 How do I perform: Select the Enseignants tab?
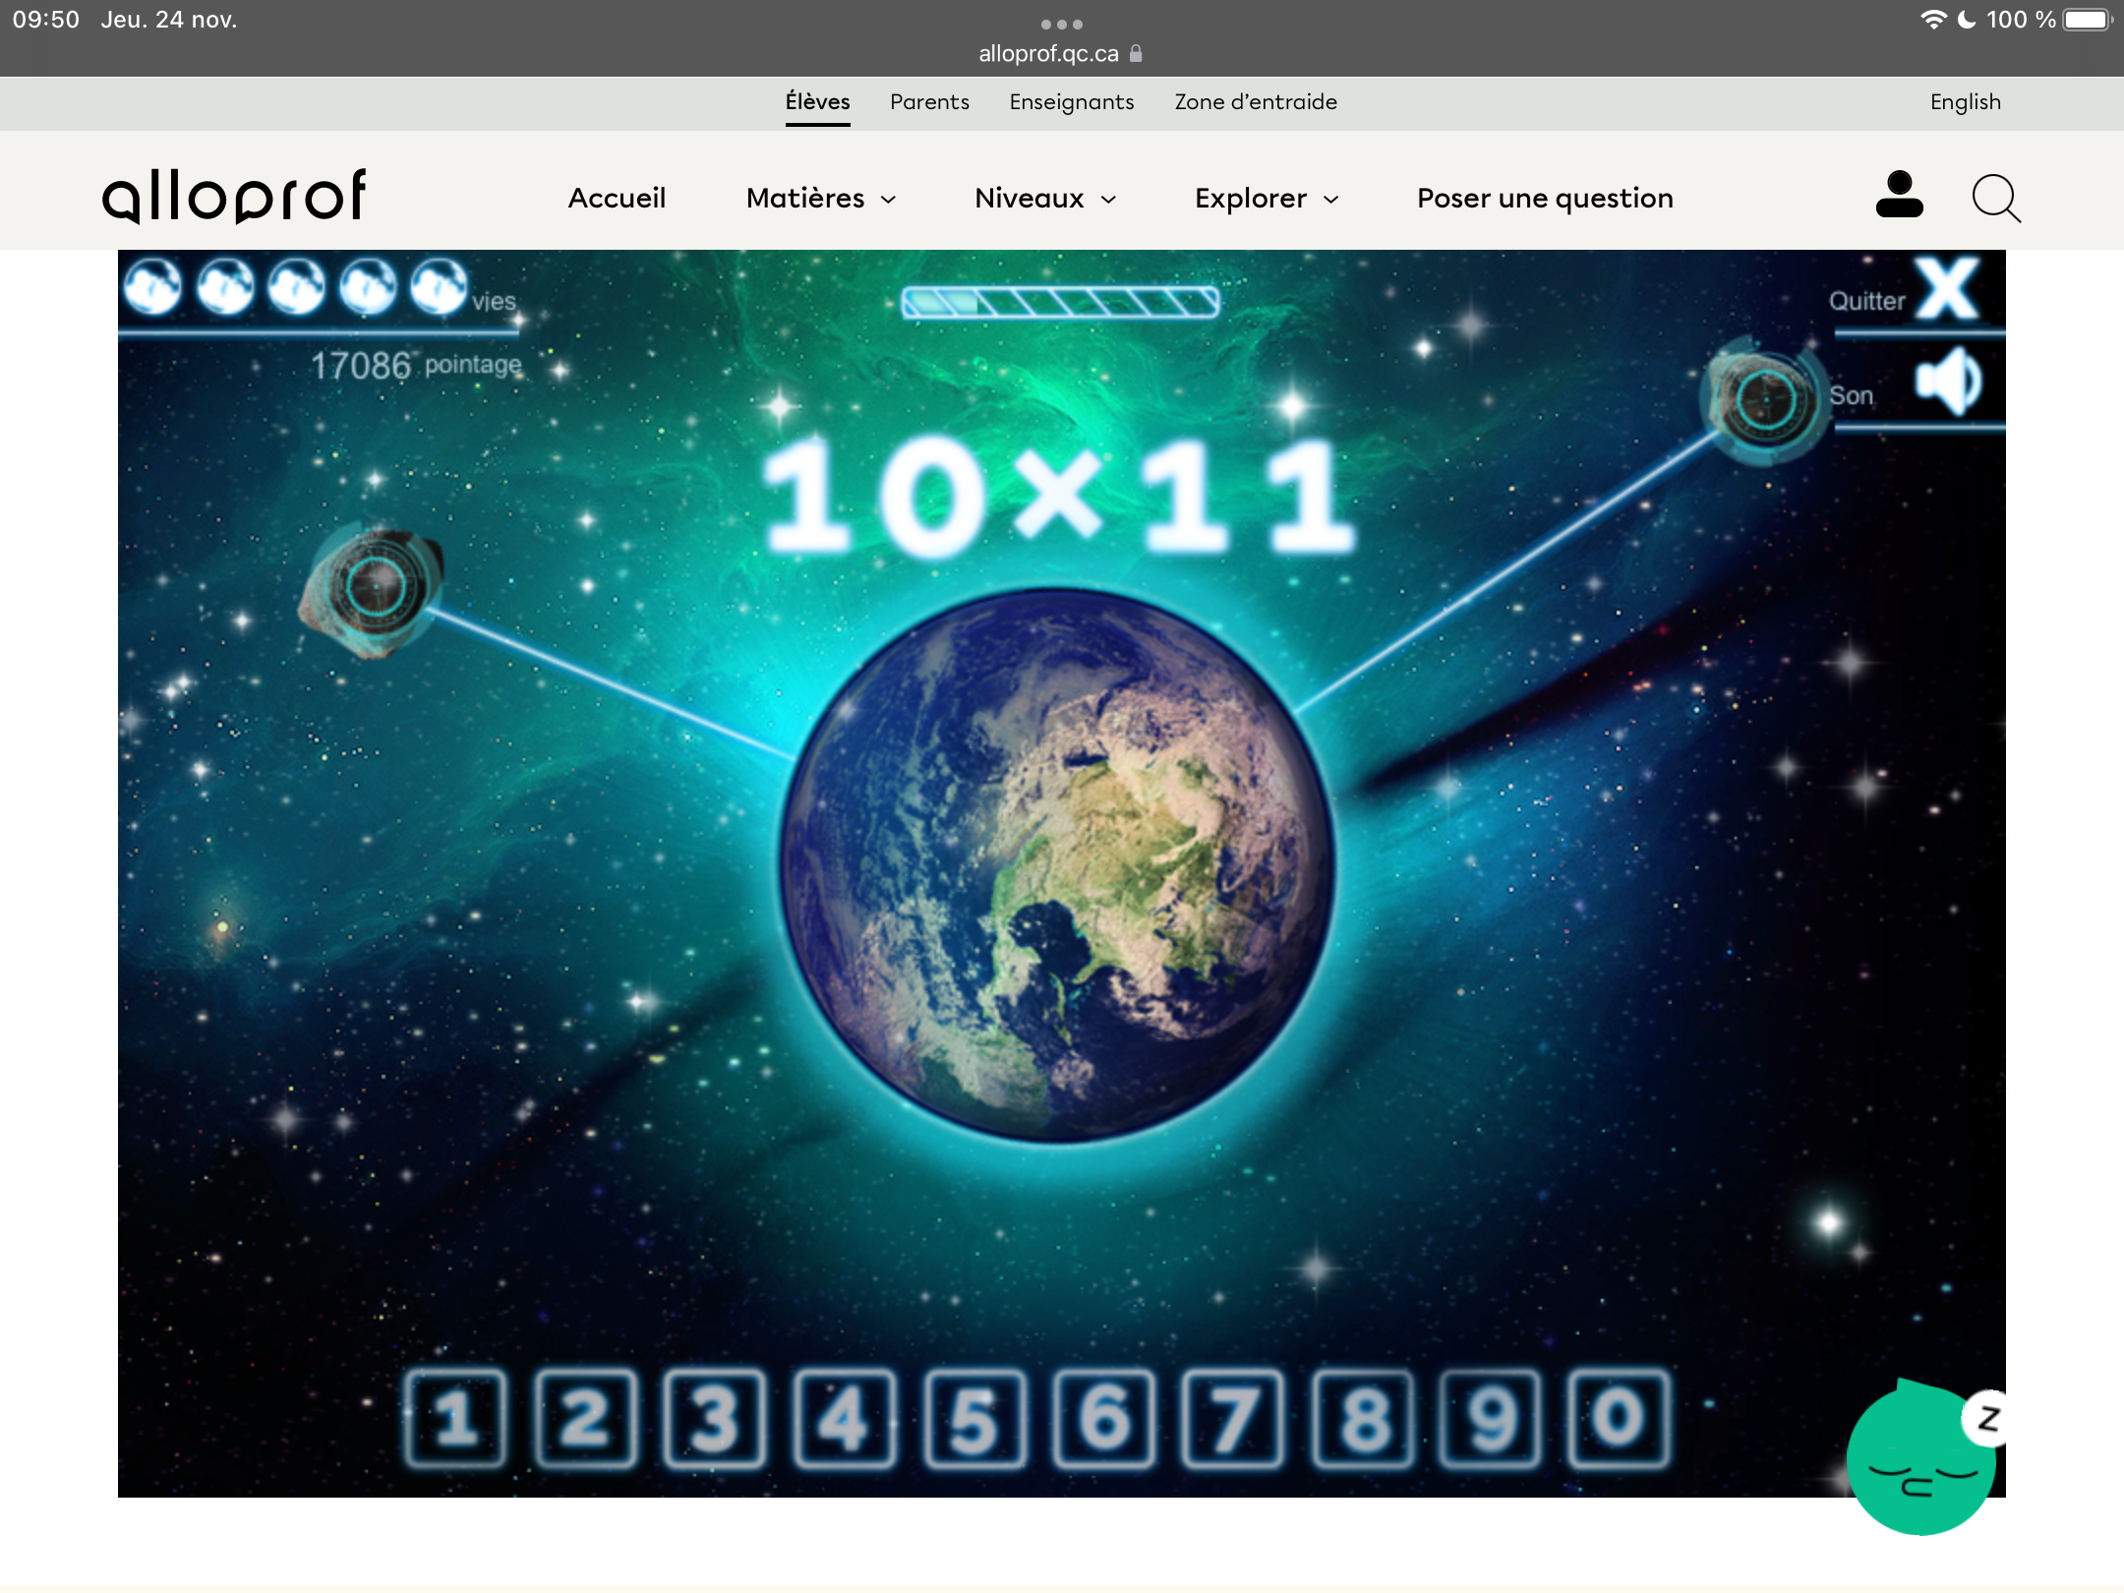point(1071,102)
